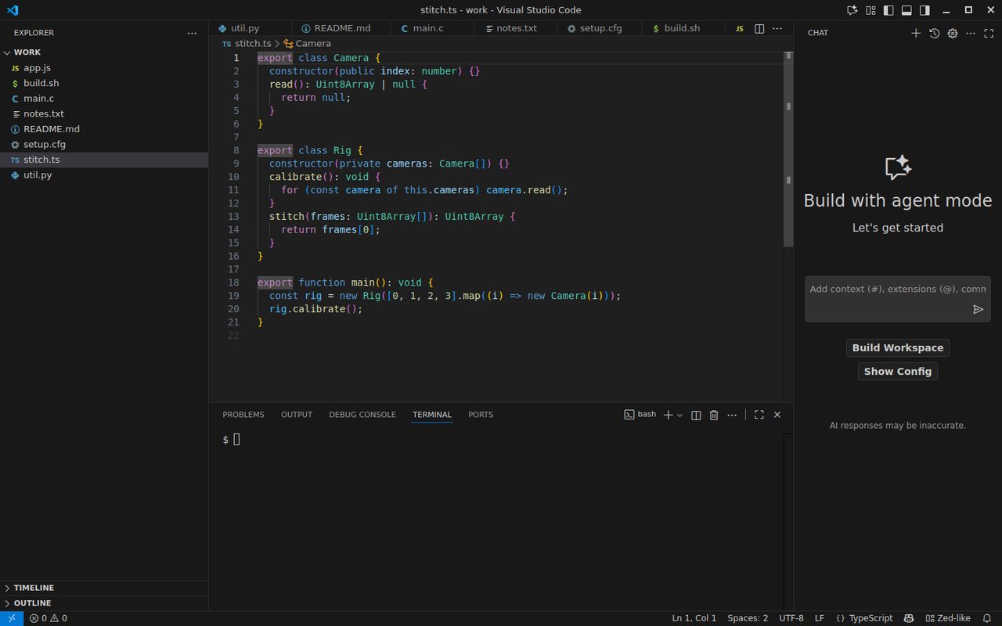Open the Camera breadcrumb dropdown
Viewport: 1002px width, 626px height.
pyautogui.click(x=307, y=44)
